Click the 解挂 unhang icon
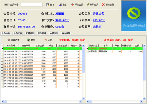The image size is (147, 104). (29, 40)
